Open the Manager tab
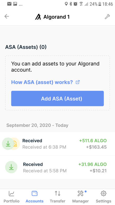This screenshot has height=205, width=115. (x=81, y=197)
